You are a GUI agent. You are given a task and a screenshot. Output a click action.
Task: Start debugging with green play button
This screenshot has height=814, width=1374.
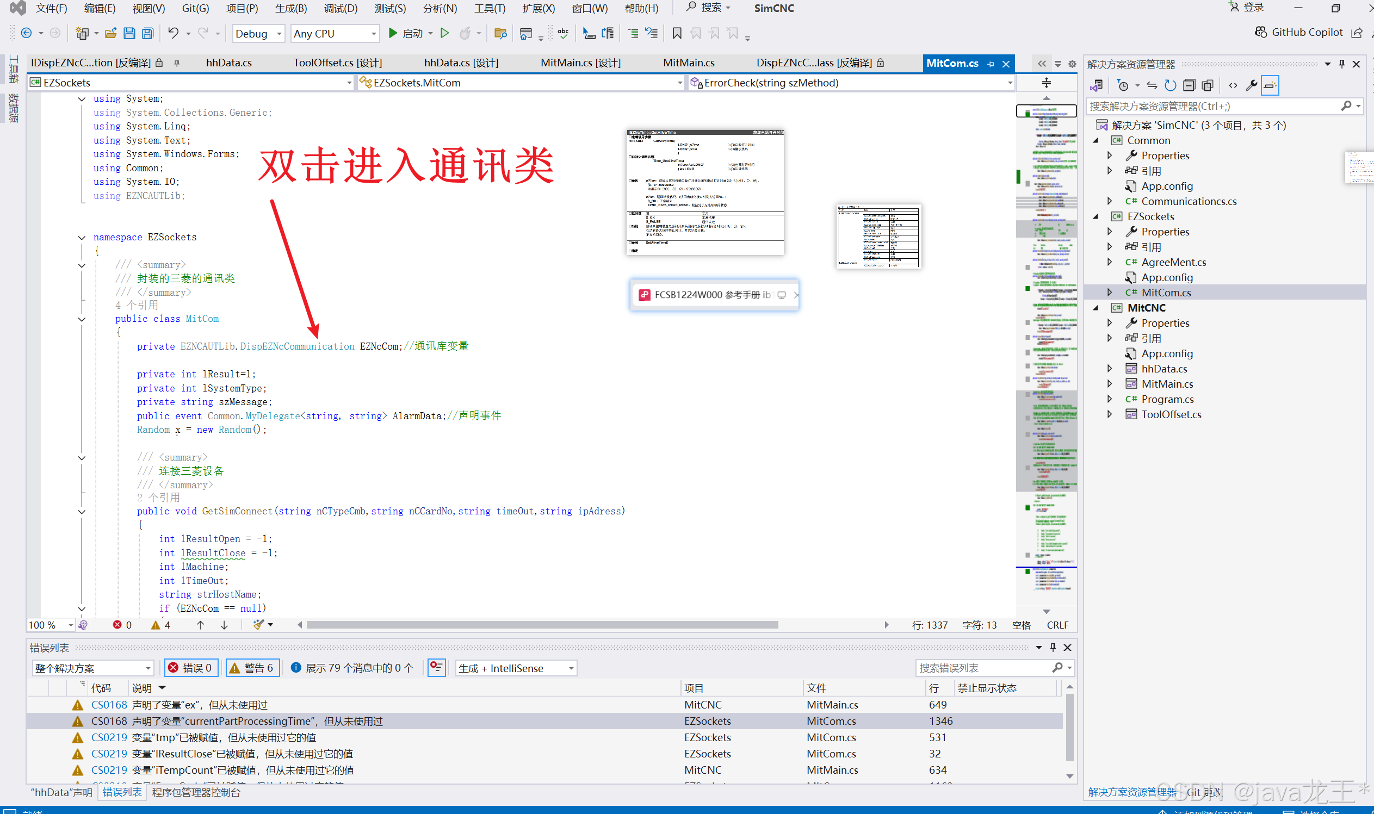tap(393, 34)
